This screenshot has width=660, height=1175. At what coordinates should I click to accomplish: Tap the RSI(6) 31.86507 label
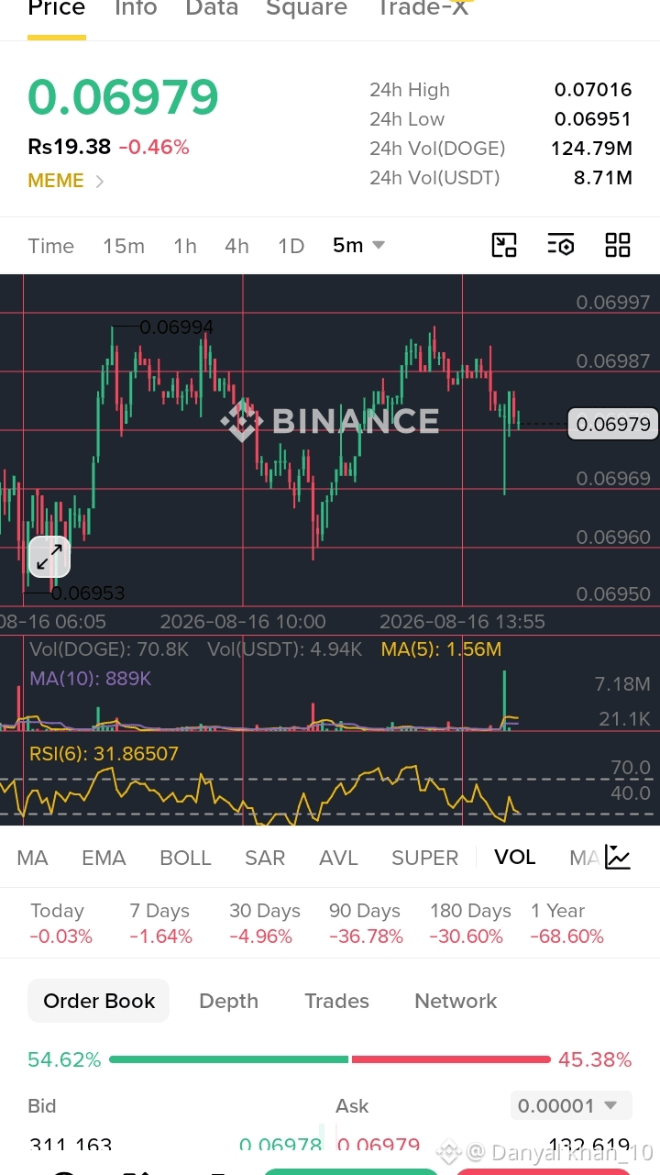pos(104,754)
